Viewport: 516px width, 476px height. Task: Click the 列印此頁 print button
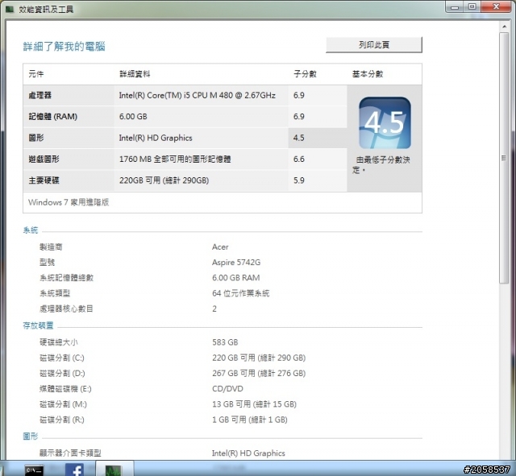pos(374,45)
